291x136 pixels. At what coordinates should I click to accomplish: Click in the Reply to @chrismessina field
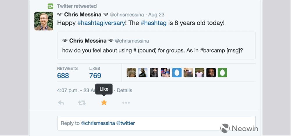(156, 123)
